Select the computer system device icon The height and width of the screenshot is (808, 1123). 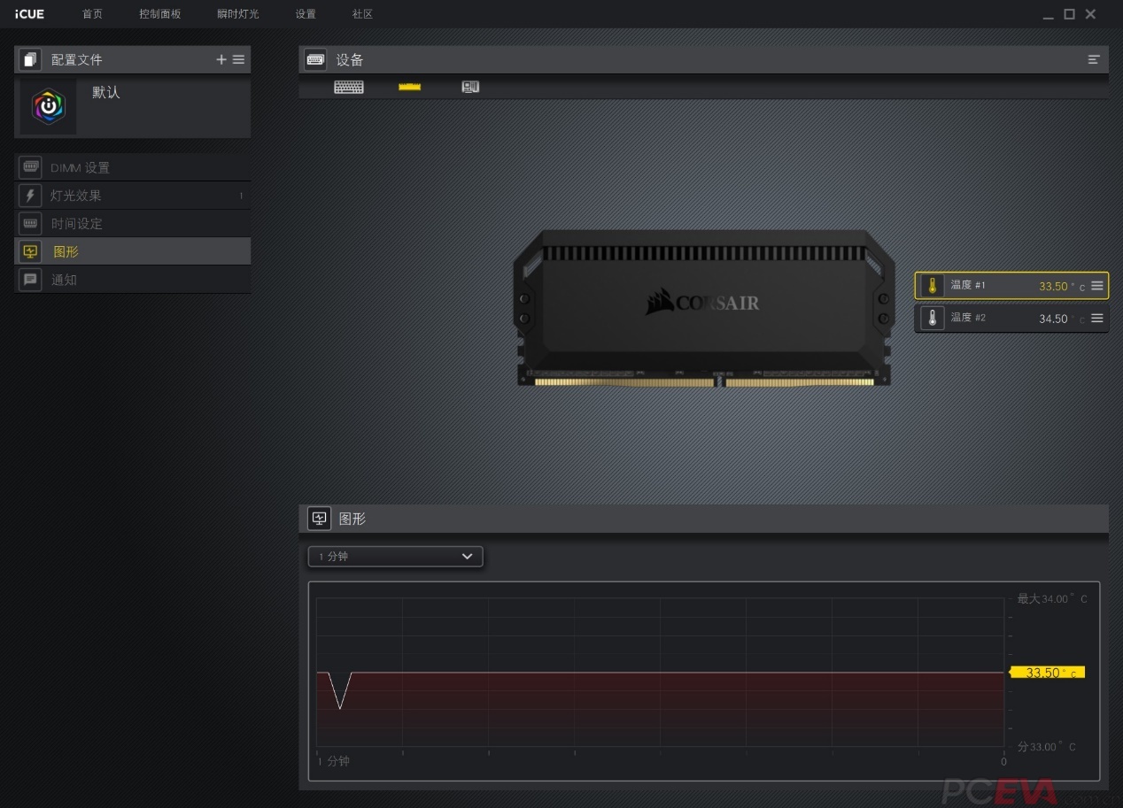click(470, 87)
